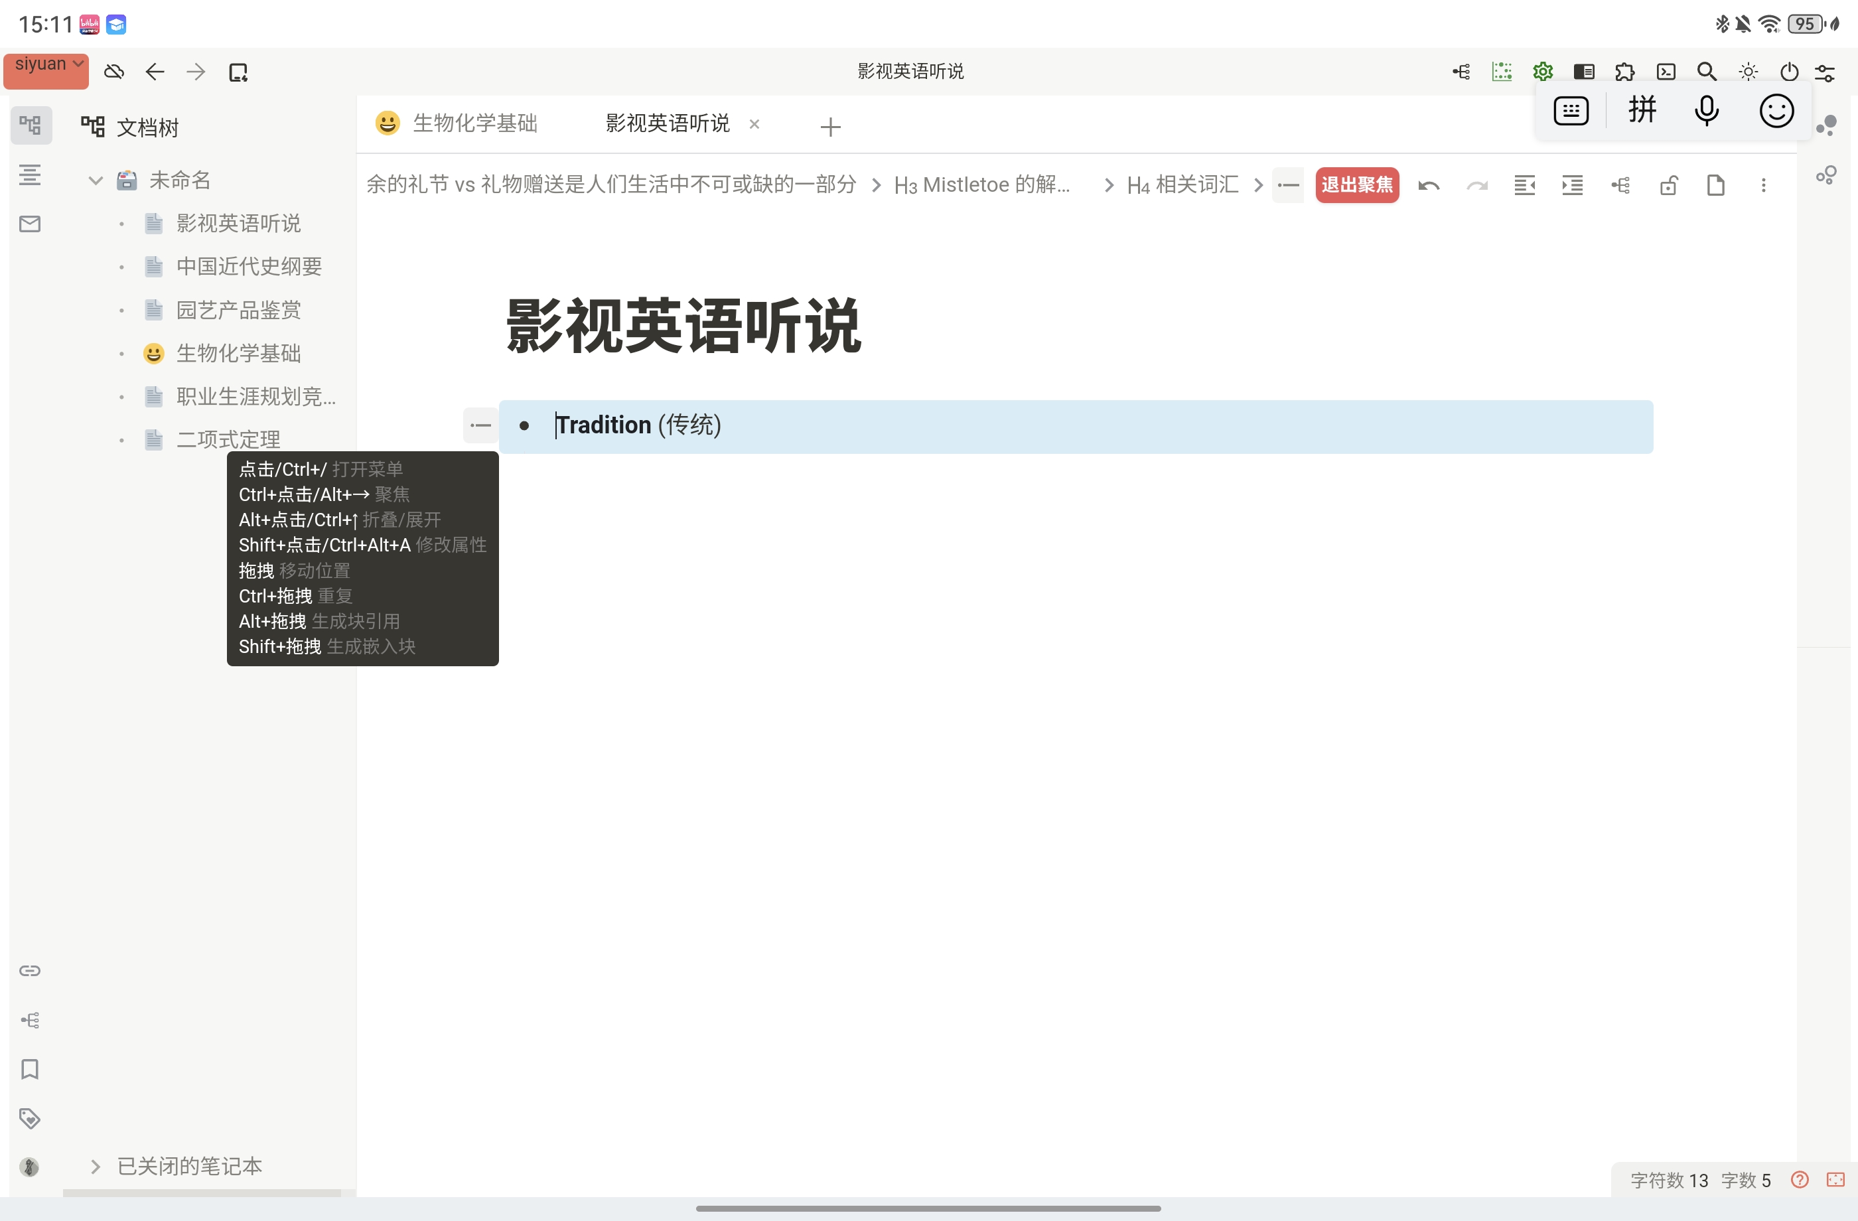The height and width of the screenshot is (1221, 1858).
Task: Click the 退出聚焦 button
Action: [x=1358, y=185]
